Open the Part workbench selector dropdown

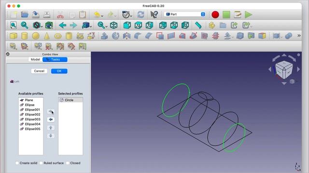[184, 14]
